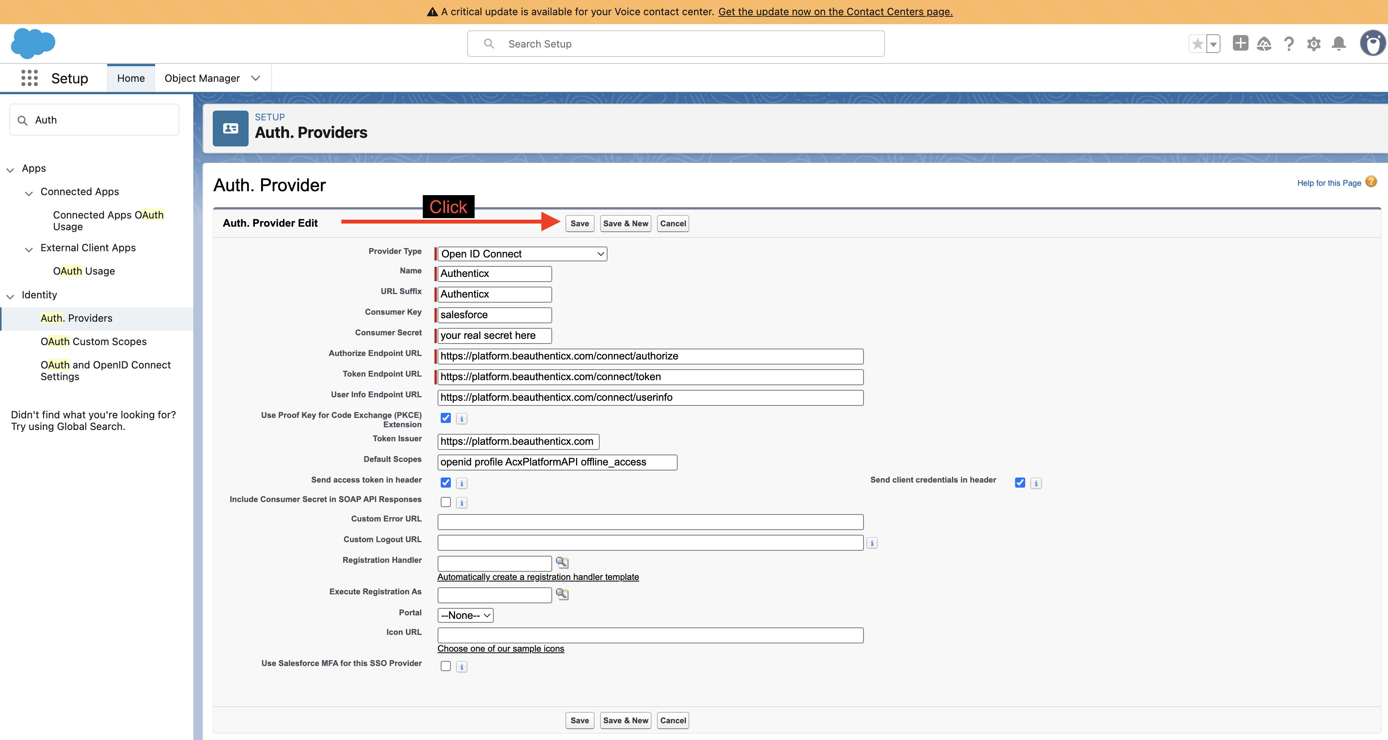Click the Help for this Page question icon
The height and width of the screenshot is (740, 1388).
click(1371, 181)
